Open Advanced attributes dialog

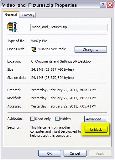click(x=96, y=119)
